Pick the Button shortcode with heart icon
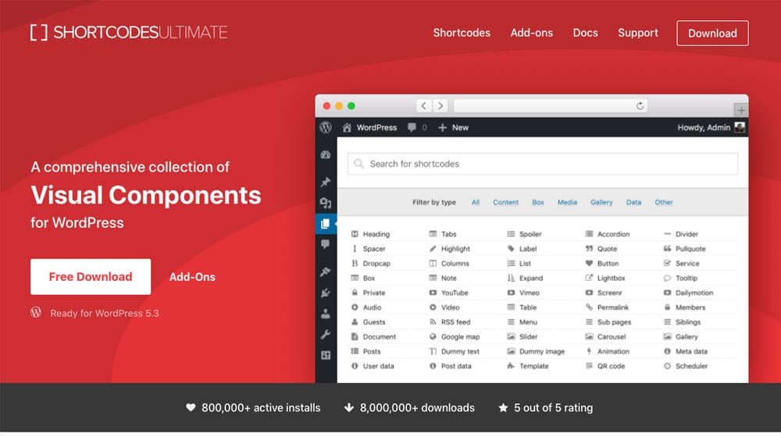This screenshot has height=437, width=781. 602,263
